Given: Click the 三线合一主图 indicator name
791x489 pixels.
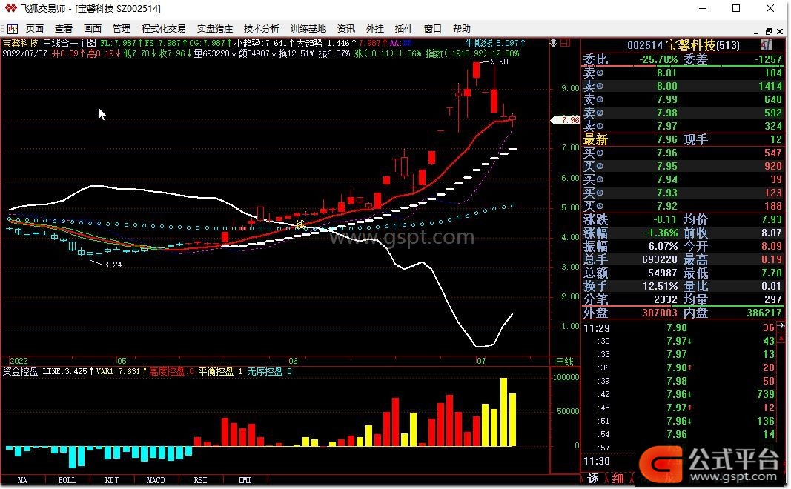Looking at the screenshot, I should click(x=70, y=44).
